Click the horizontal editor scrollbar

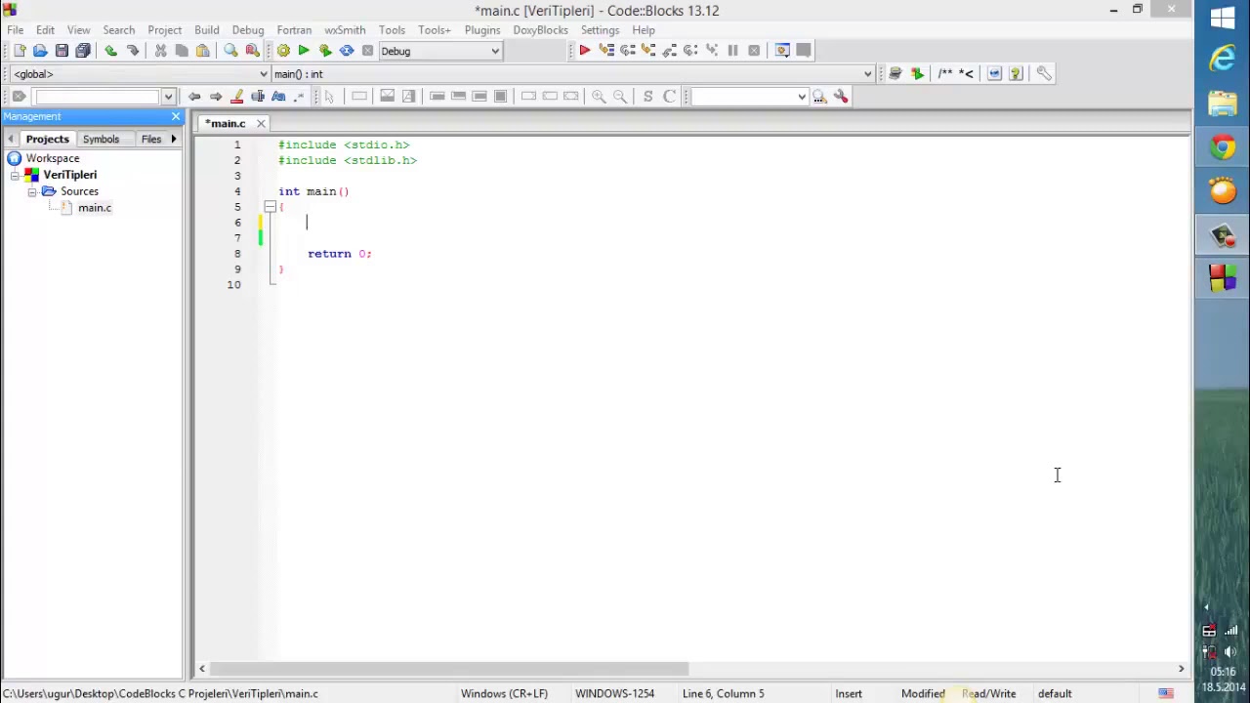(x=448, y=669)
